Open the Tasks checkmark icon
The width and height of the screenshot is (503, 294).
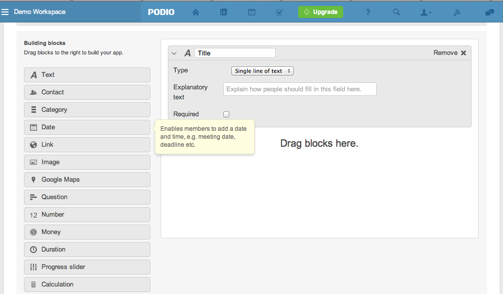(279, 12)
